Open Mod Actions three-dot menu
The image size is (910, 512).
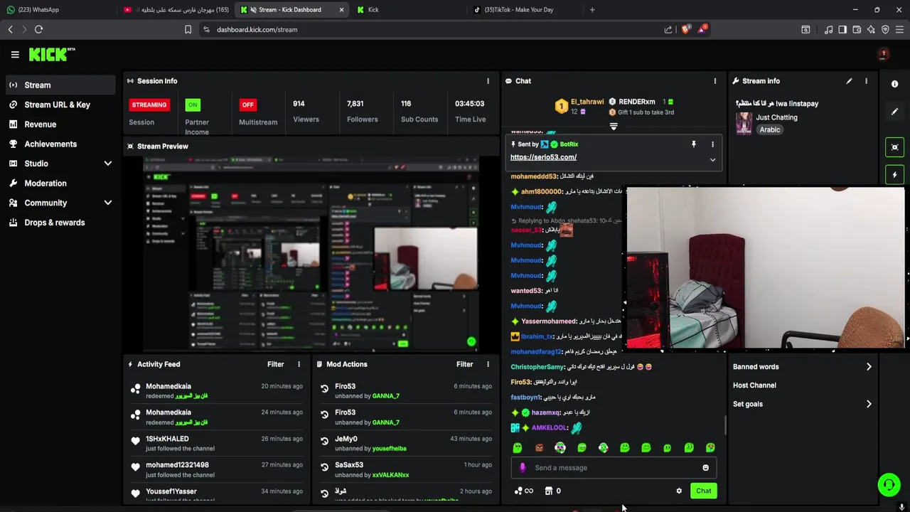[x=488, y=364]
